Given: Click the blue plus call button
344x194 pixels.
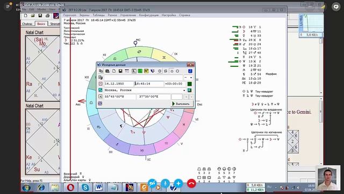Looking at the screenshot, I should coord(178,183).
